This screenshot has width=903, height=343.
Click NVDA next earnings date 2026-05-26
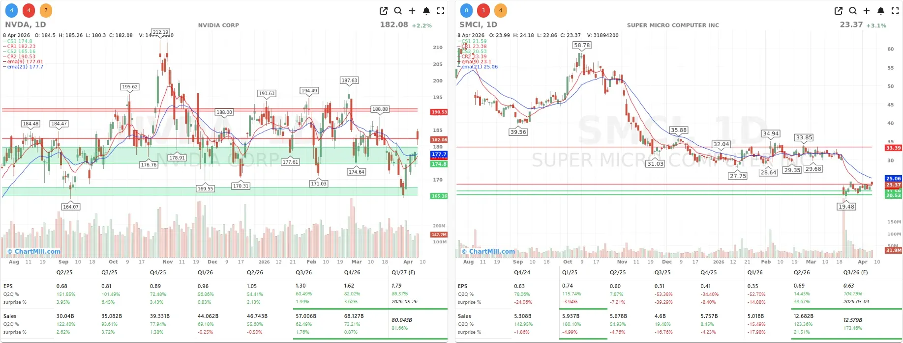coord(405,302)
